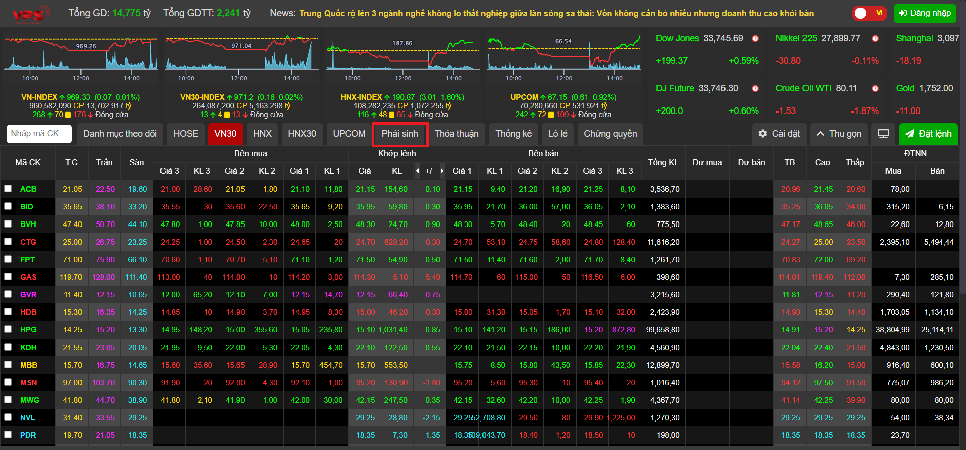Open the news headline about Trung Quốc
This screenshot has height=450, width=966.
pyautogui.click(x=556, y=13)
